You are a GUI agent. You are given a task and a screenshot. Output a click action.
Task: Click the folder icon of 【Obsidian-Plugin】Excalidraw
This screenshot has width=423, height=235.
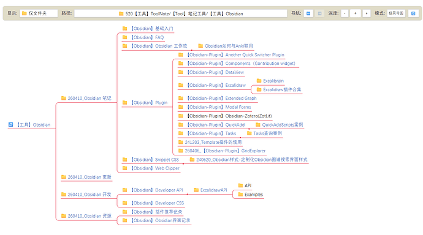pos(181,85)
